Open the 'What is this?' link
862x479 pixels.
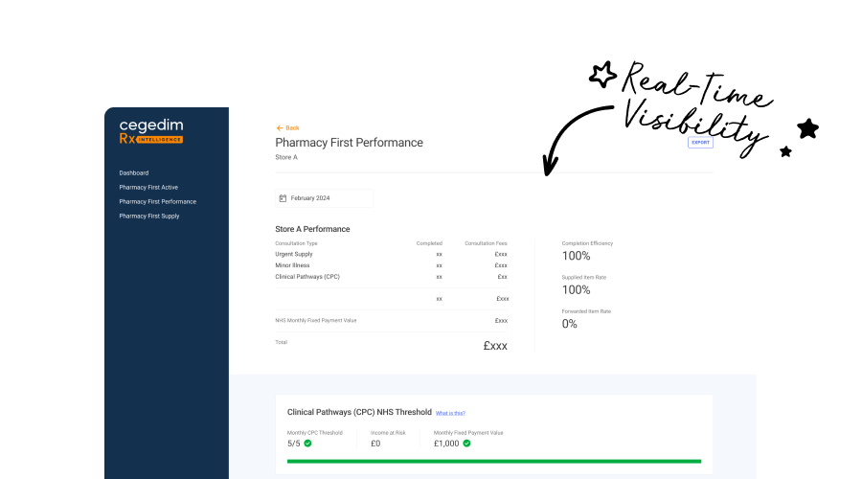(x=450, y=413)
